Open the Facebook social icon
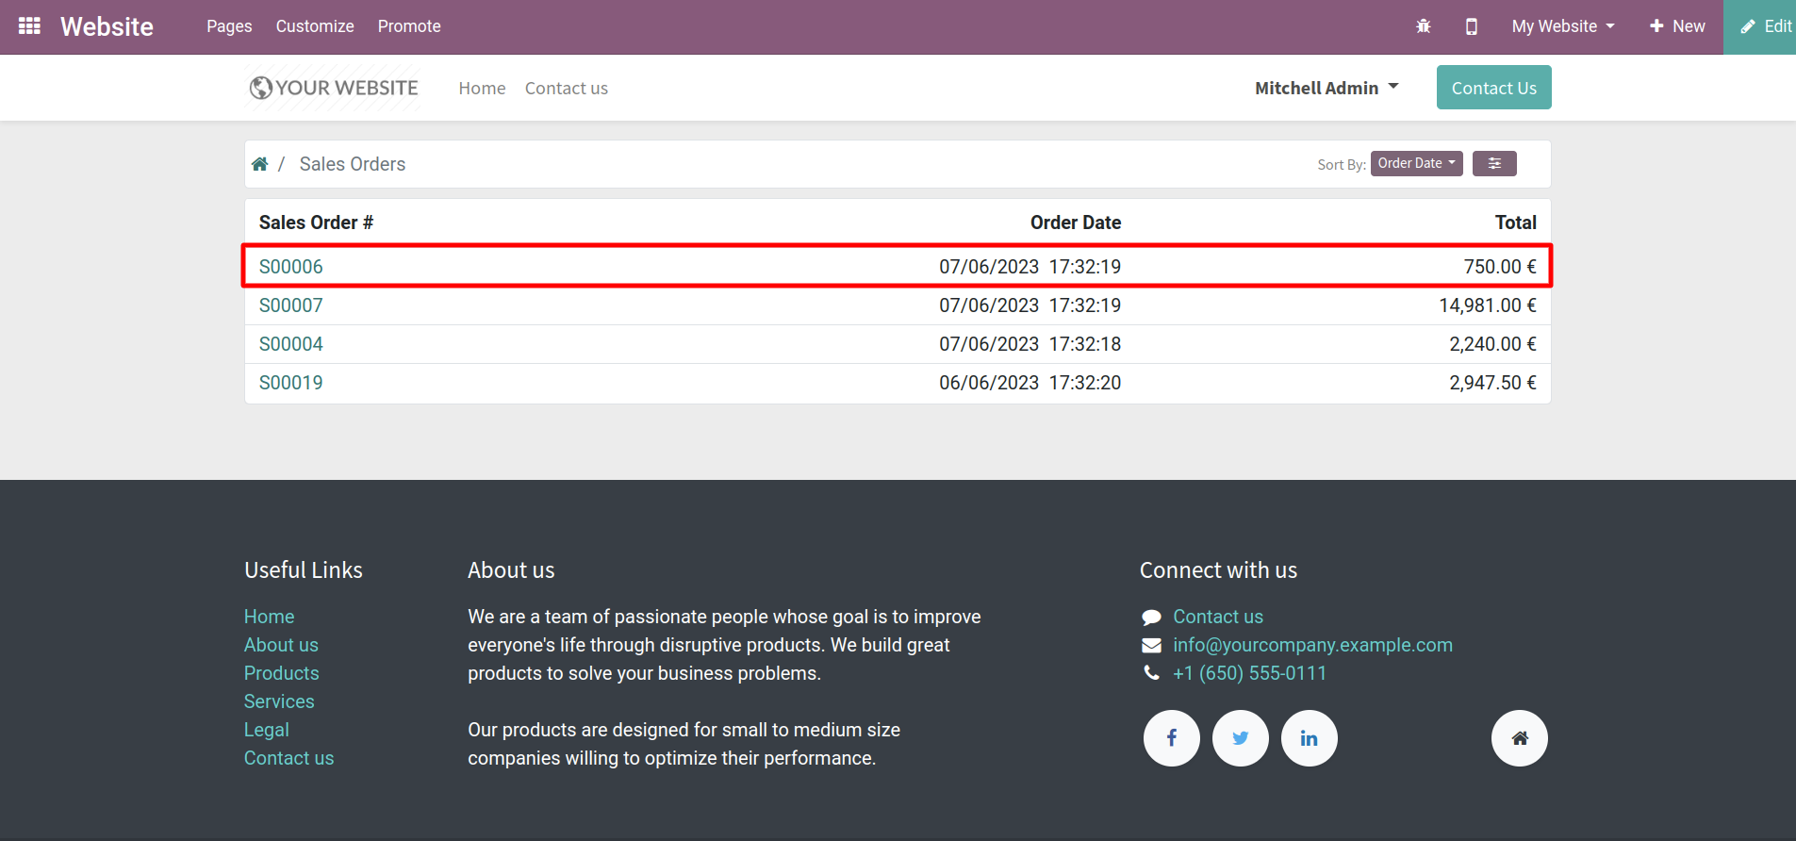This screenshot has width=1796, height=841. (x=1171, y=738)
